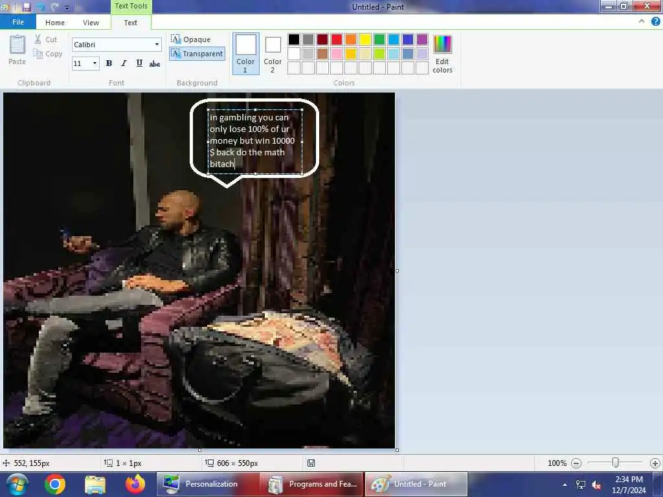Image resolution: width=663 pixels, height=497 pixels.
Task: Select Color 2 background button
Action: (273, 54)
